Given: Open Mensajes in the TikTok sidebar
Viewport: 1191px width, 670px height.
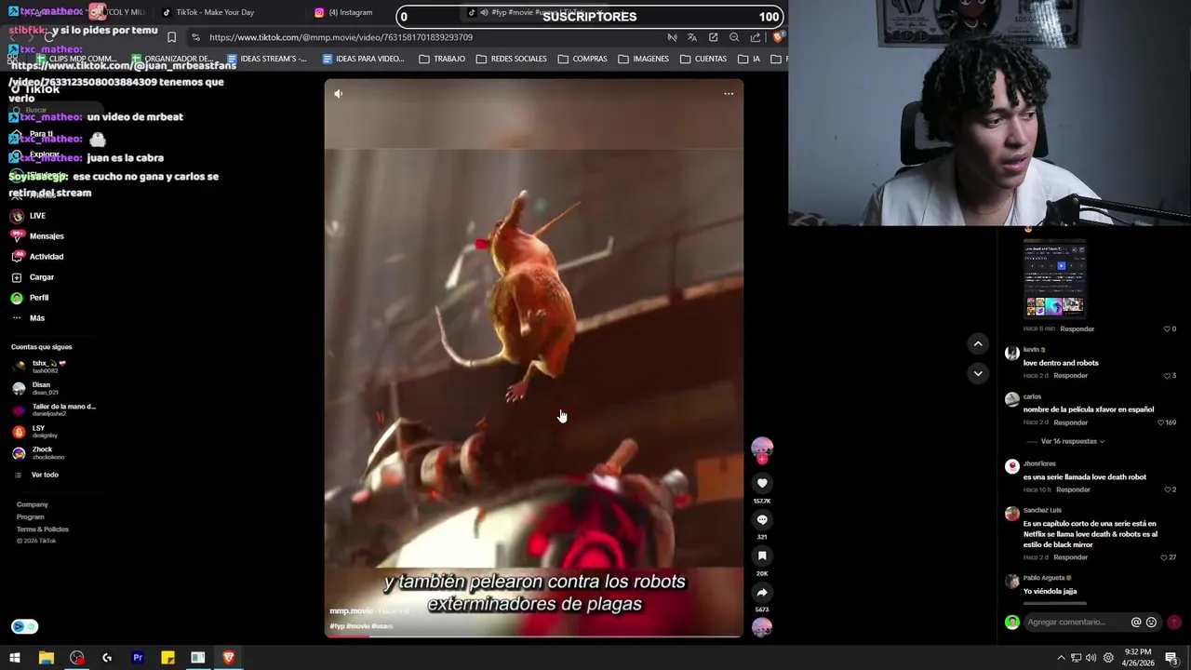Looking at the screenshot, I should [x=47, y=236].
